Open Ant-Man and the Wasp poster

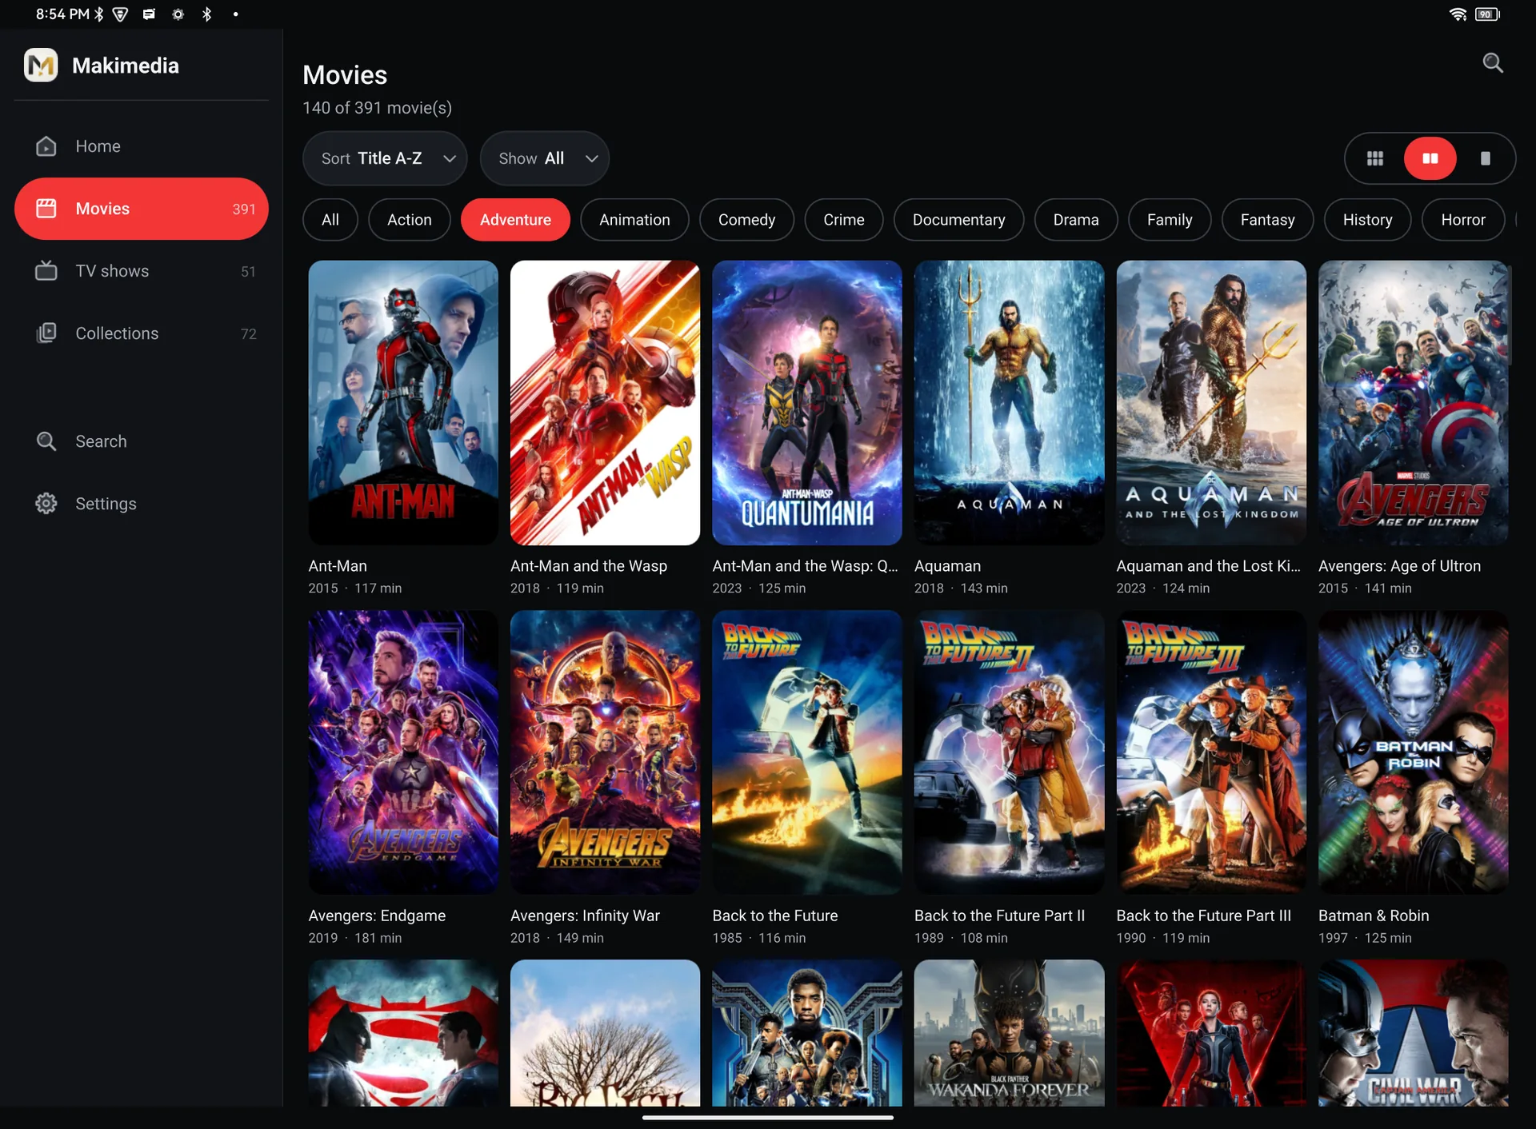click(605, 403)
